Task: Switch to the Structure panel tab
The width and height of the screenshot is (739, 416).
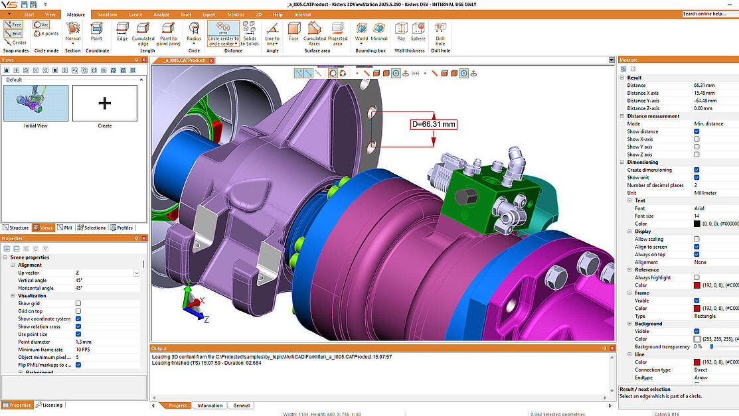Action: coord(16,228)
